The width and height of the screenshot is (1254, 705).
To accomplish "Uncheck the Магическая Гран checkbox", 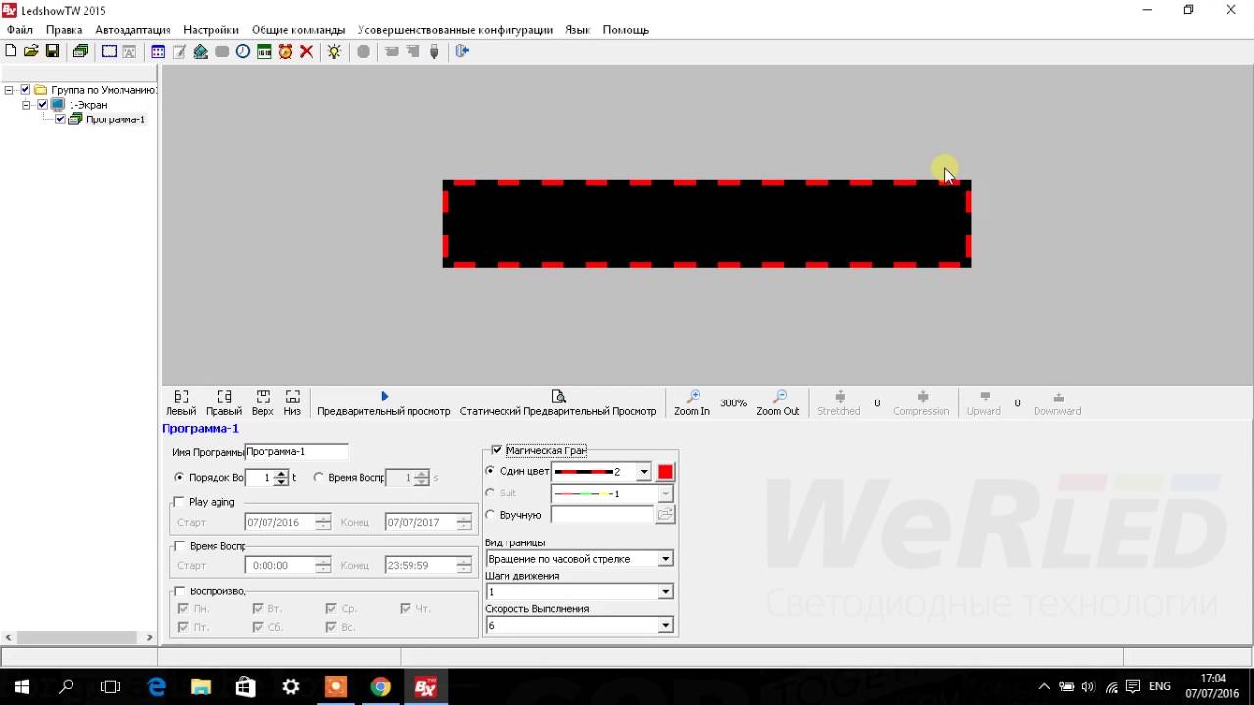I will point(497,450).
